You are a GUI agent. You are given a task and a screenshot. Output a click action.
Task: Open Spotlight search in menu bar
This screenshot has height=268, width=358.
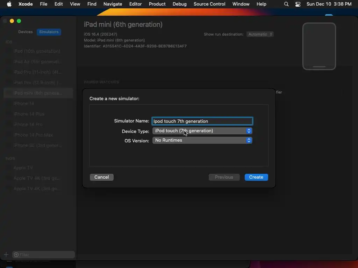286,4
